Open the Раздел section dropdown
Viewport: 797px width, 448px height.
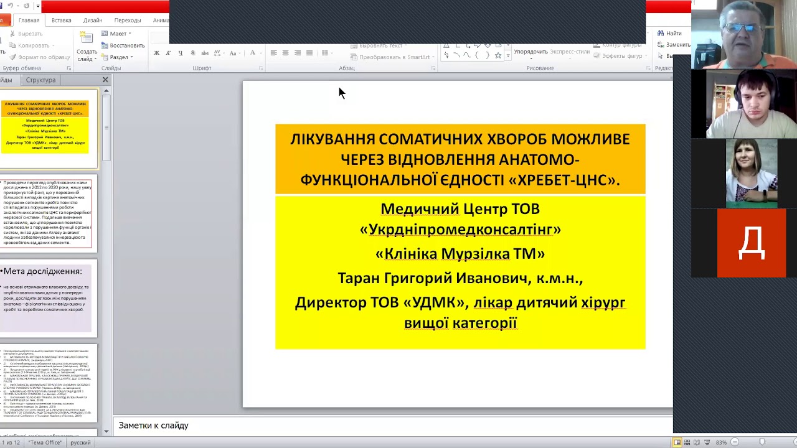pyautogui.click(x=116, y=57)
